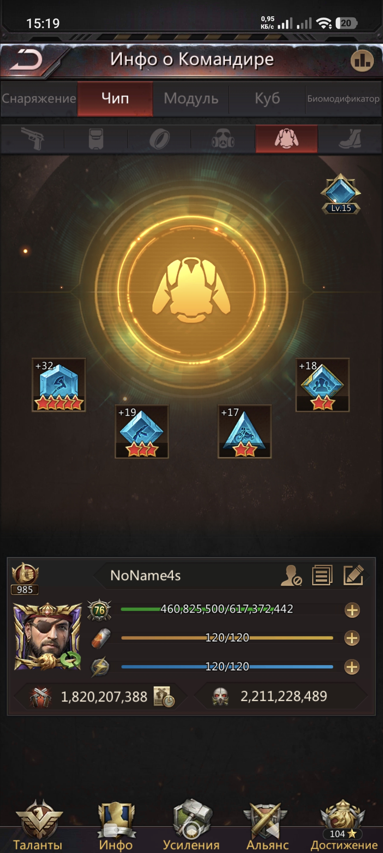This screenshot has width=383, height=853.
Task: Open the Lv.15 blue gem icon
Action: tap(341, 194)
